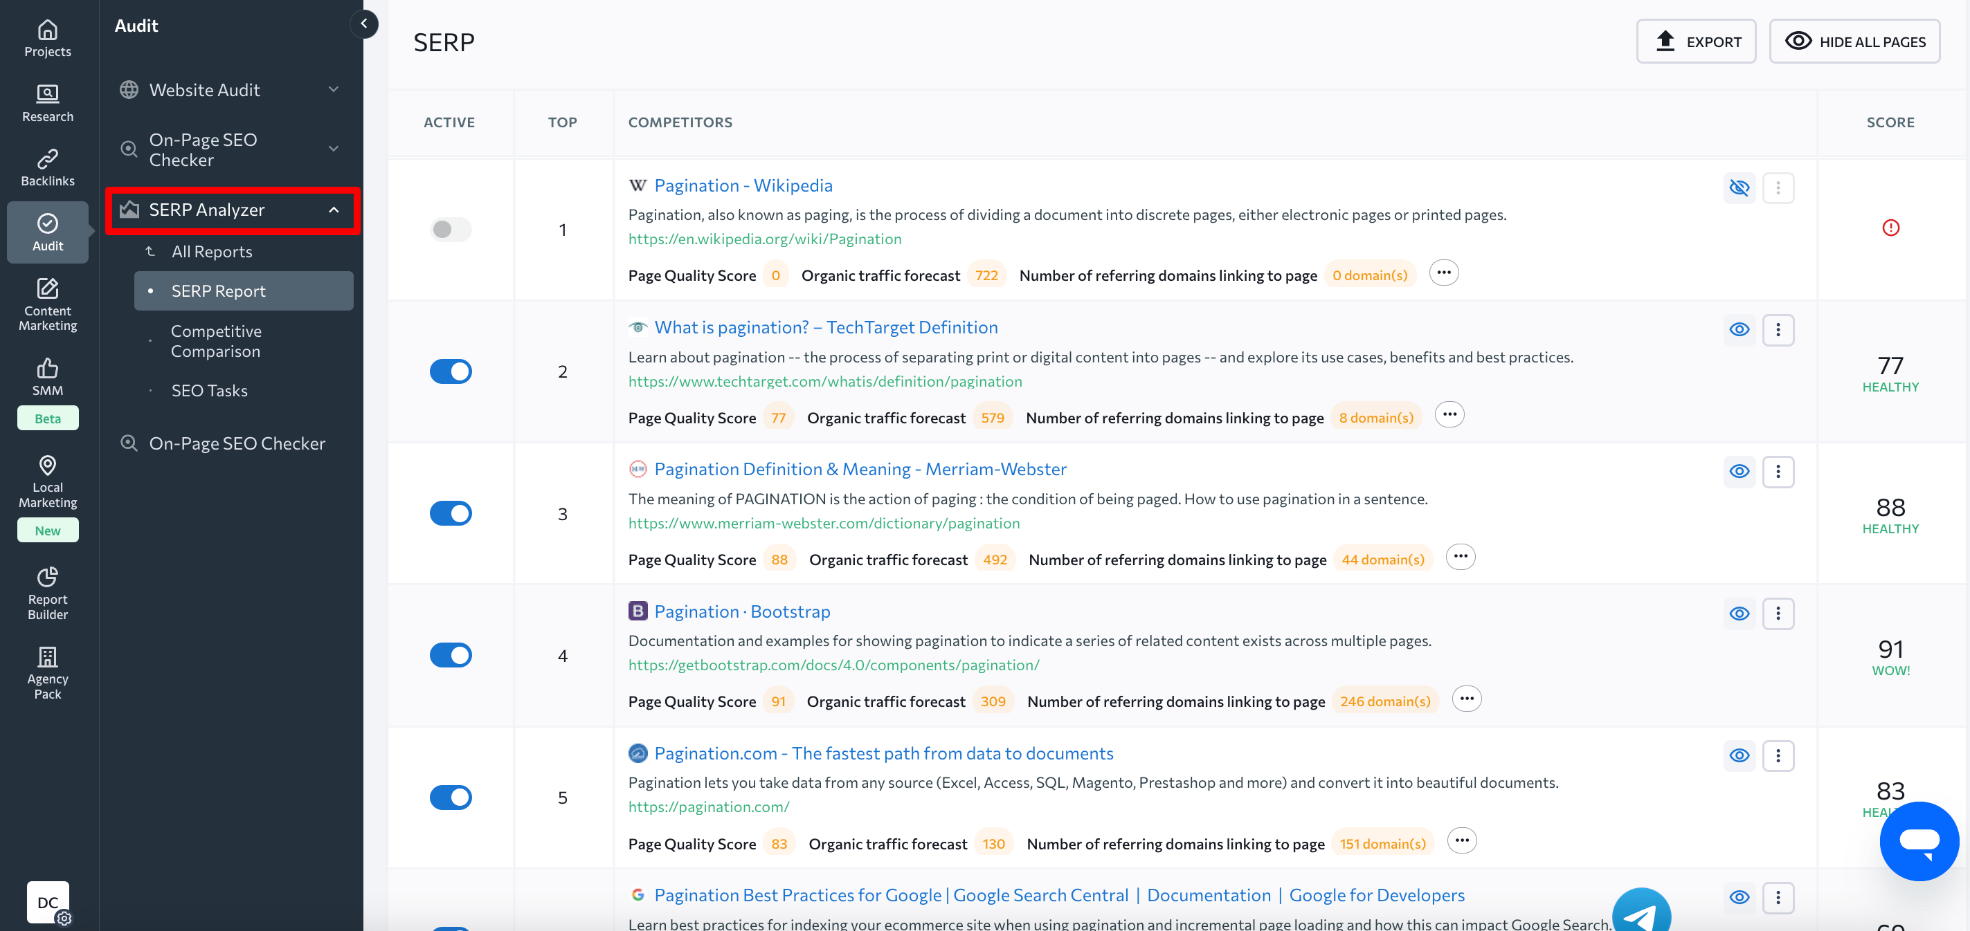
Task: Open the Projects section in sidebar
Action: tap(47, 39)
